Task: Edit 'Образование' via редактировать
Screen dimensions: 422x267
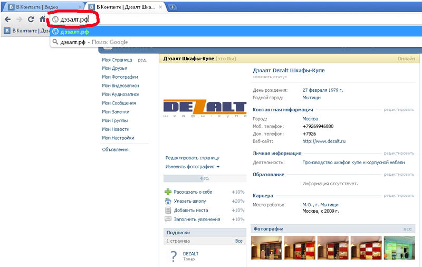Action: point(399,175)
